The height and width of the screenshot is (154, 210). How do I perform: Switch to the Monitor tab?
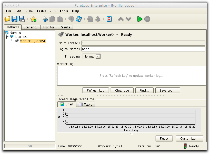pos(49,27)
